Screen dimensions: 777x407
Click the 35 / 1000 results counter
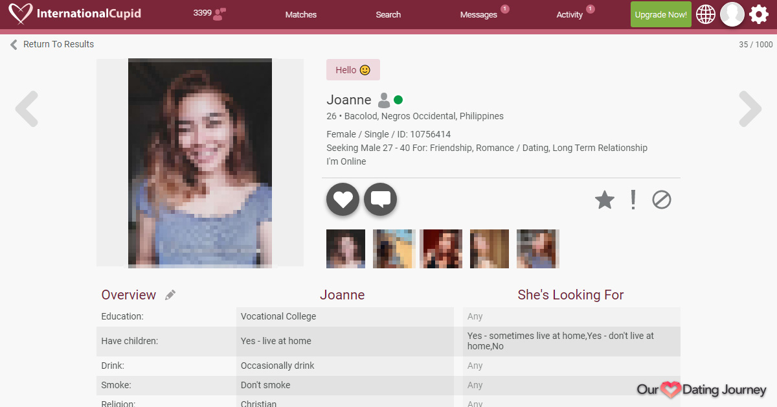(x=756, y=45)
